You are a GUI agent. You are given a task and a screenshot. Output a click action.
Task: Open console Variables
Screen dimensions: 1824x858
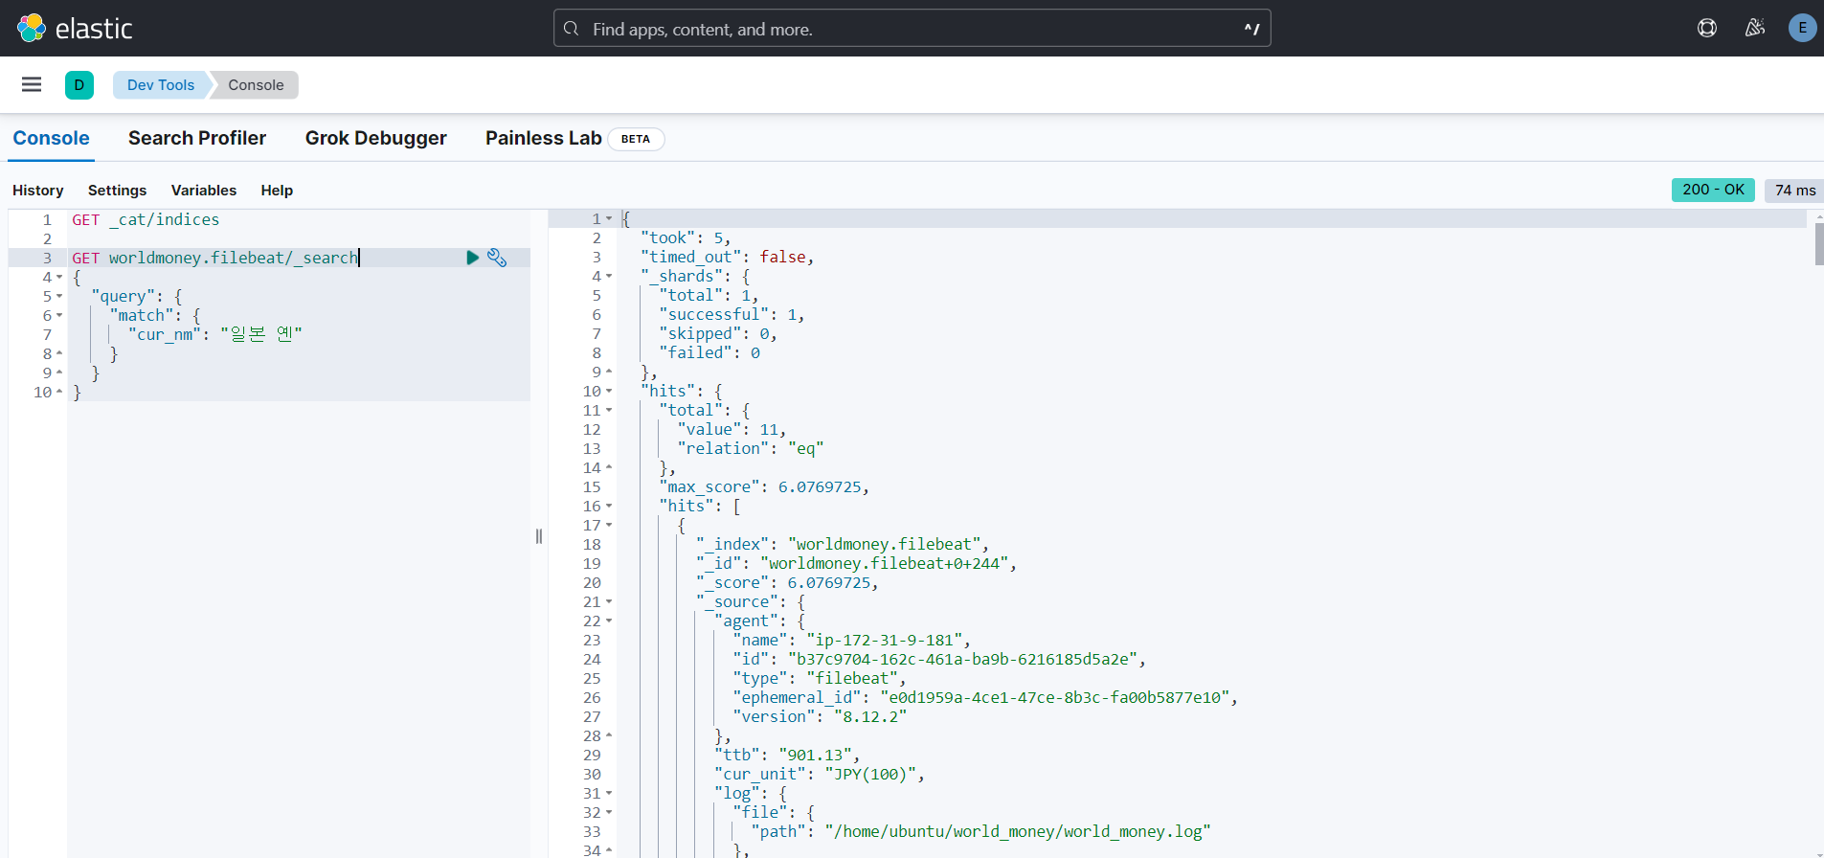204,190
